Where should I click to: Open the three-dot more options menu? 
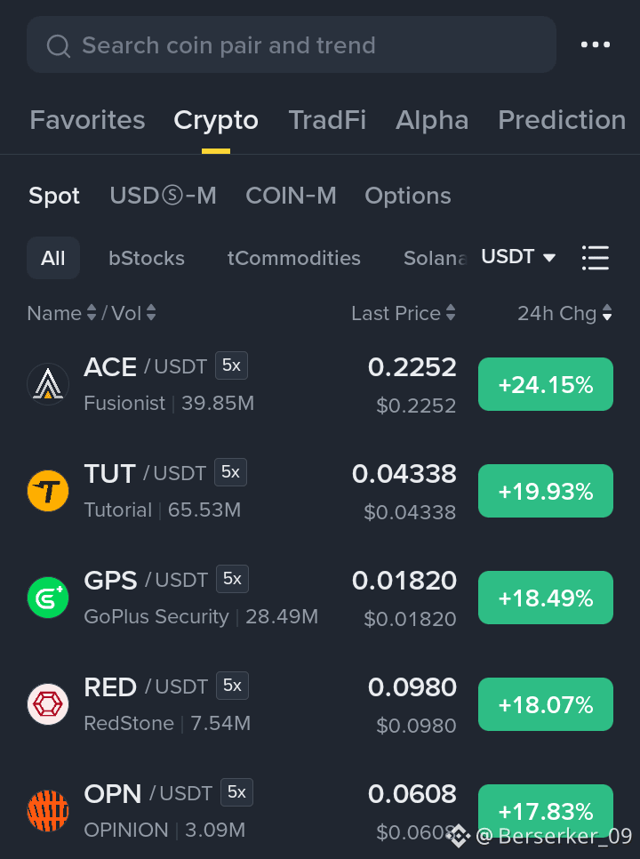[x=595, y=44]
